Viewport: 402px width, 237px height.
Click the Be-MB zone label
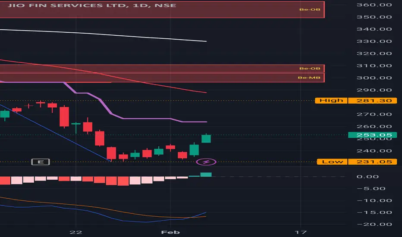pyautogui.click(x=309, y=78)
